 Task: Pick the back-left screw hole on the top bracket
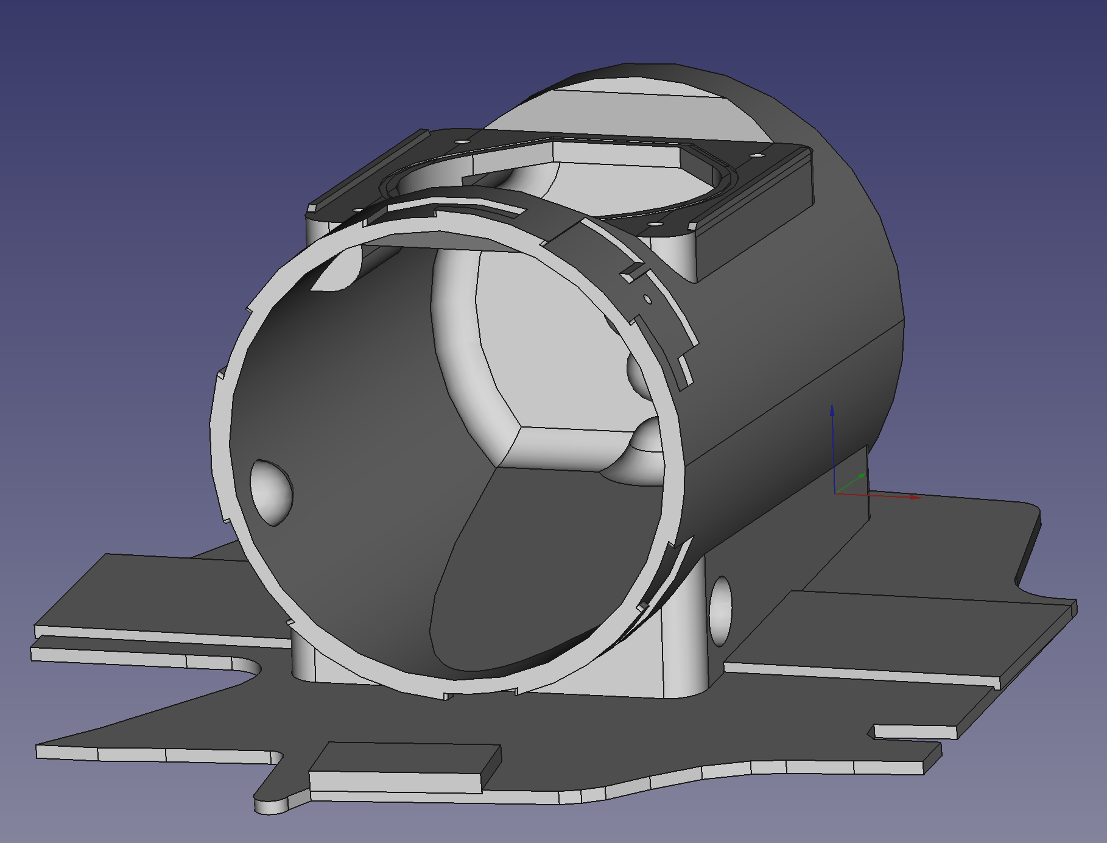tap(463, 141)
